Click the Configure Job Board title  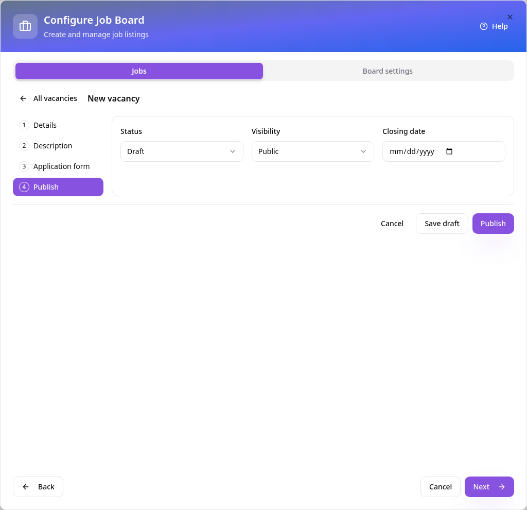point(94,20)
